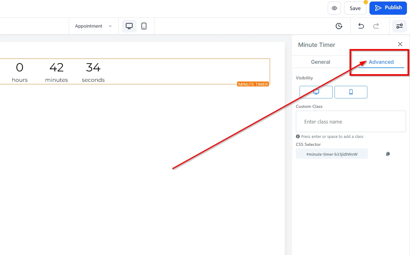Publish the page

388,8
